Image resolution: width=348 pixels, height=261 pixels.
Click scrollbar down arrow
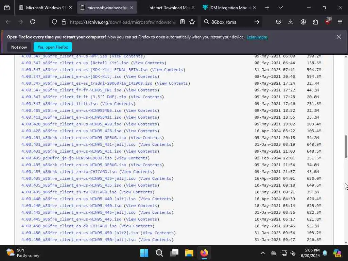pyautogui.click(x=346, y=243)
